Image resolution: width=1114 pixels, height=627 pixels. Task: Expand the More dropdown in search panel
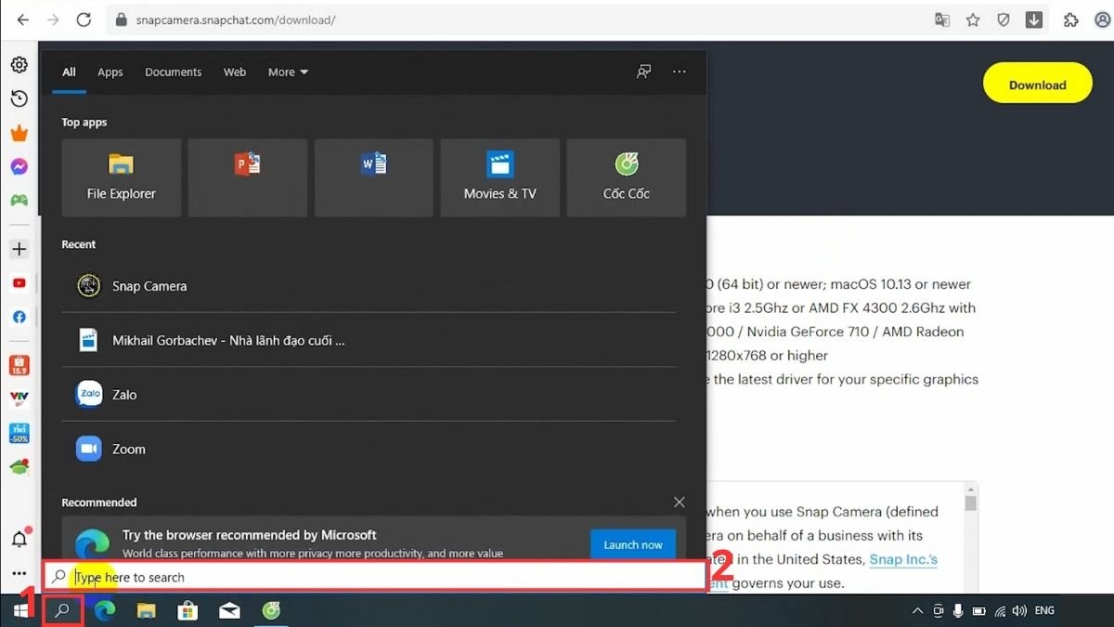(288, 72)
